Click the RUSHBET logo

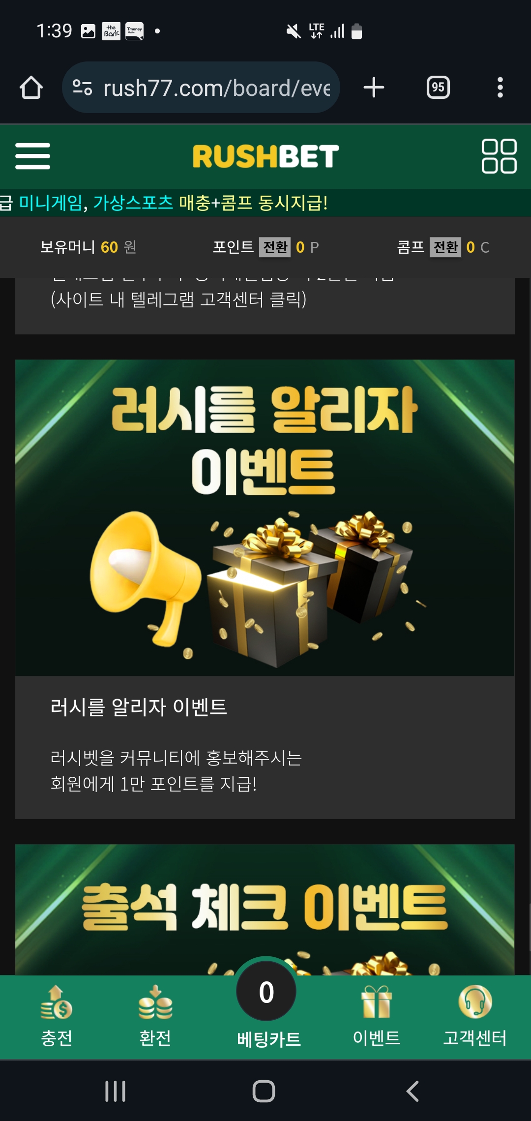(x=265, y=156)
